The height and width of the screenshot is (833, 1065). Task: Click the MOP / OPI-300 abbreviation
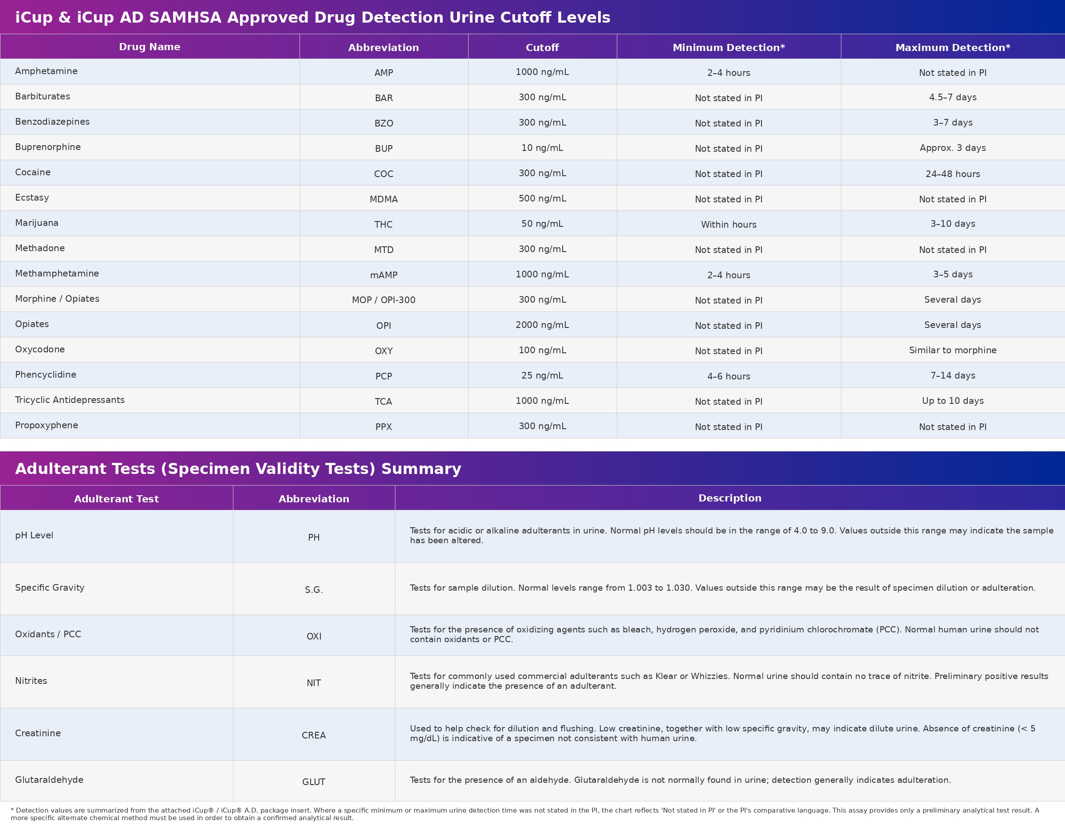(383, 300)
